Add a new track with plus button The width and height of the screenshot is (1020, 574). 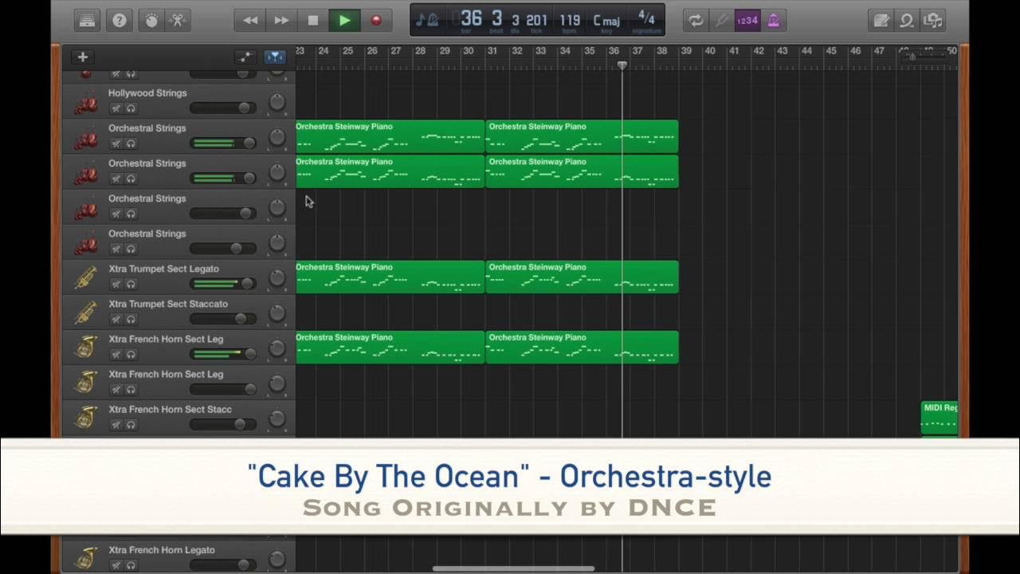tap(82, 57)
